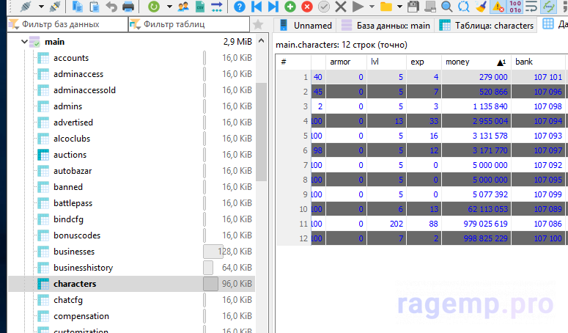
Task: Toggle the favorites star beside table filter
Action: tap(257, 25)
